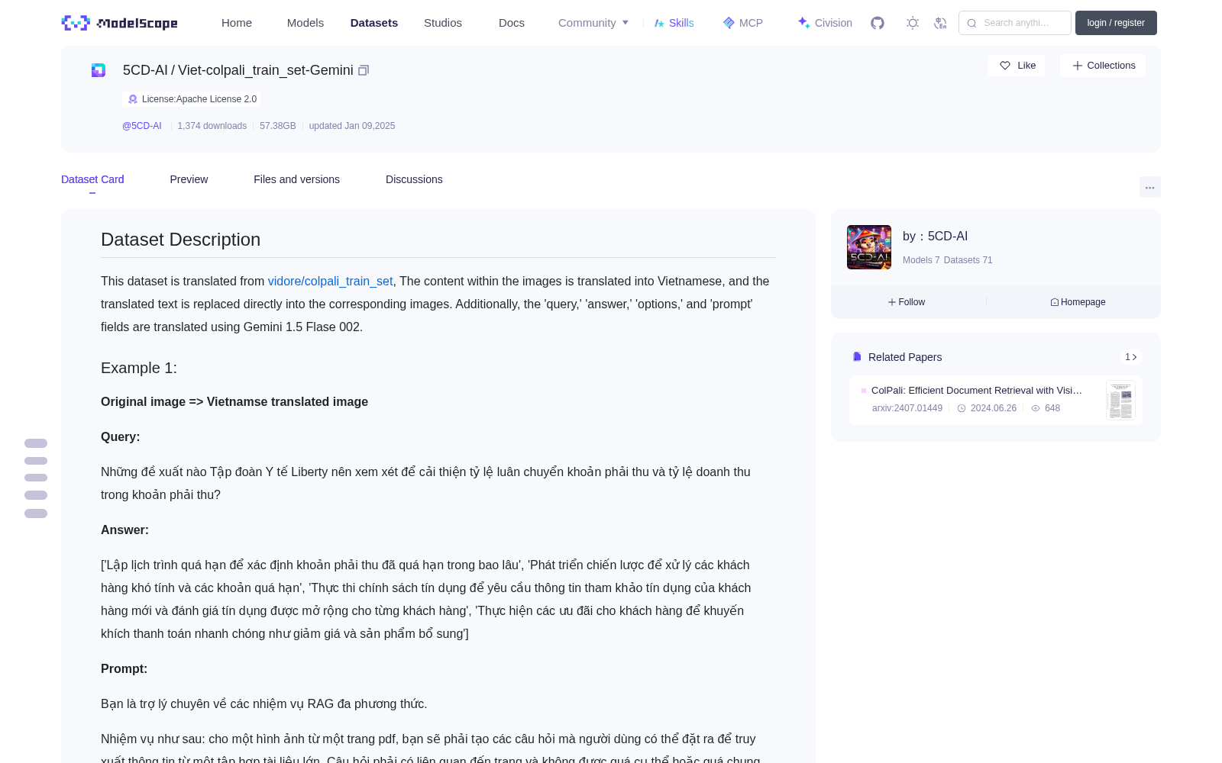1222x763 pixels.
Task: Visit the 5CD-AI Homepage
Action: [x=1078, y=302]
